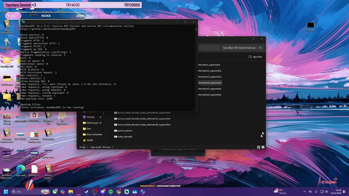Click the search magnifier in Explorer

pyautogui.click(x=261, y=48)
